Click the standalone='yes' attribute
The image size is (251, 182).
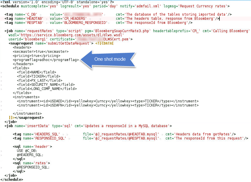tap(93, 2)
